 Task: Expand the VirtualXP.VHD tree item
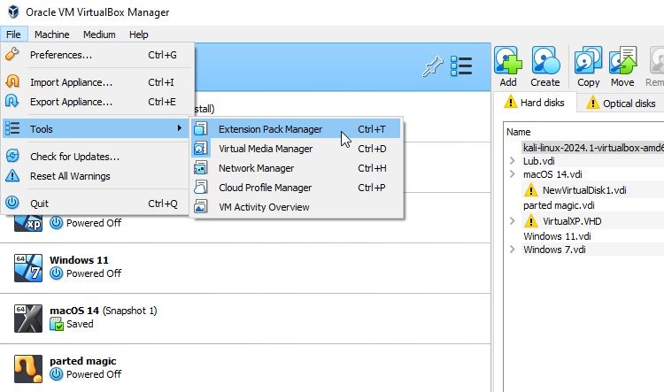point(513,220)
